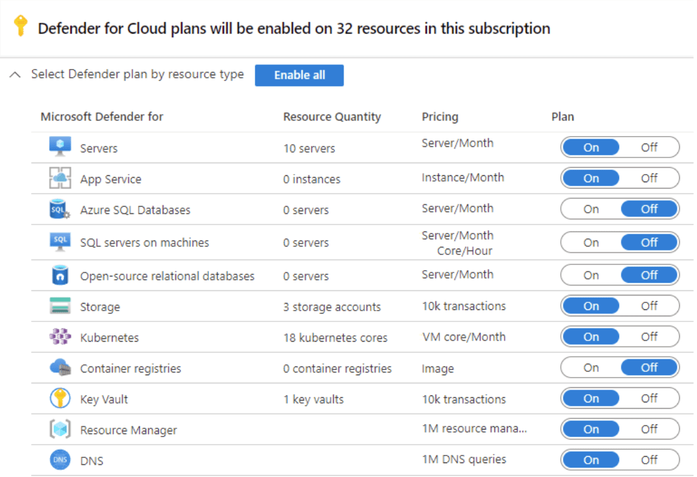The image size is (697, 477).
Task: Select On for the Storage plan
Action: pos(591,306)
